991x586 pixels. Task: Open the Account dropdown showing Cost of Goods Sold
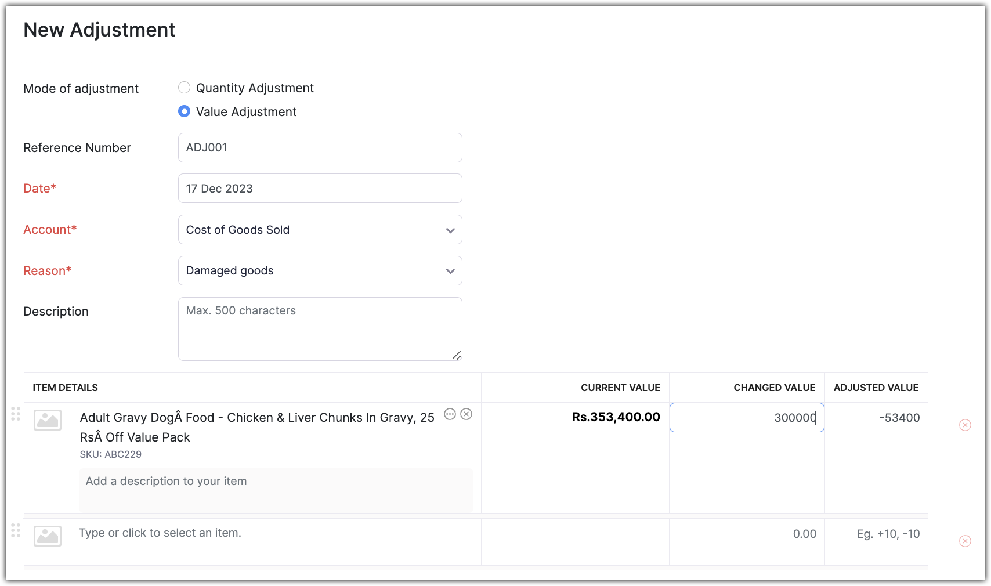pyautogui.click(x=320, y=230)
